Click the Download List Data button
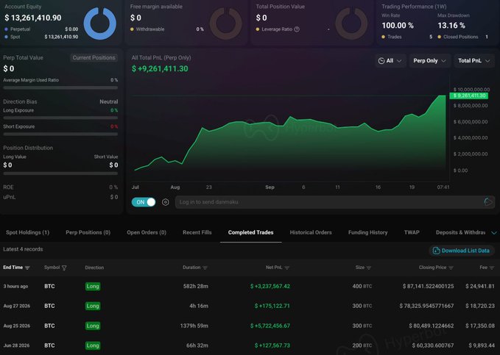 click(461, 251)
